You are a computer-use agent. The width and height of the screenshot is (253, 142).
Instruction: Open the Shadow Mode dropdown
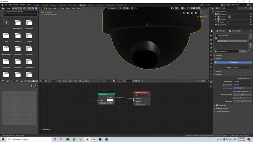242,85
